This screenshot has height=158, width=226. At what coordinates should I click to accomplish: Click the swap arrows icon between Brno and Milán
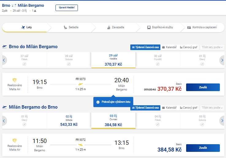(x=14, y=6)
